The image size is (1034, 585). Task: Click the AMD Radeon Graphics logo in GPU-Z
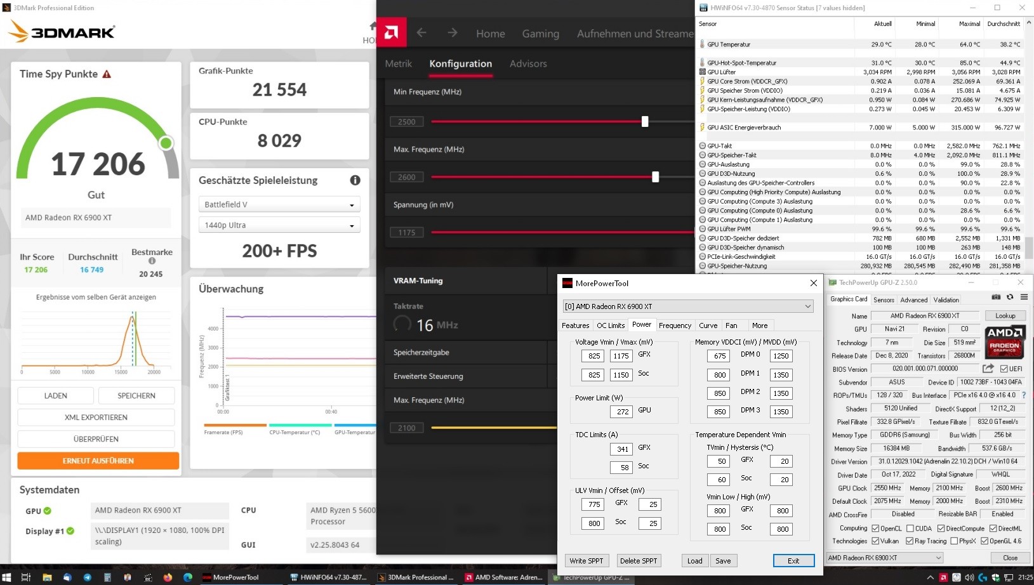pos(1005,343)
